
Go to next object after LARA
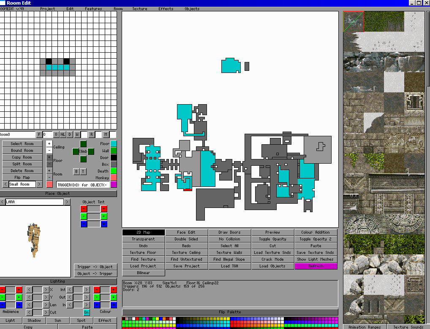click(x=67, y=202)
